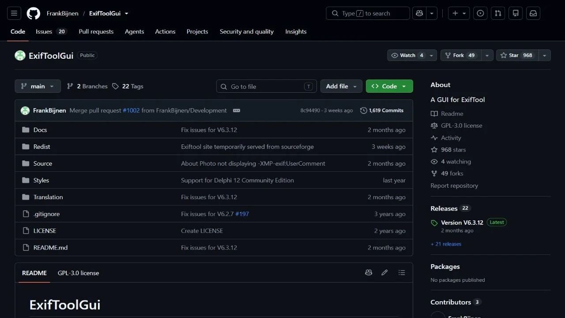Click the branch icon beside 2 Branches
Image resolution: width=565 pixels, height=318 pixels.
(70, 86)
